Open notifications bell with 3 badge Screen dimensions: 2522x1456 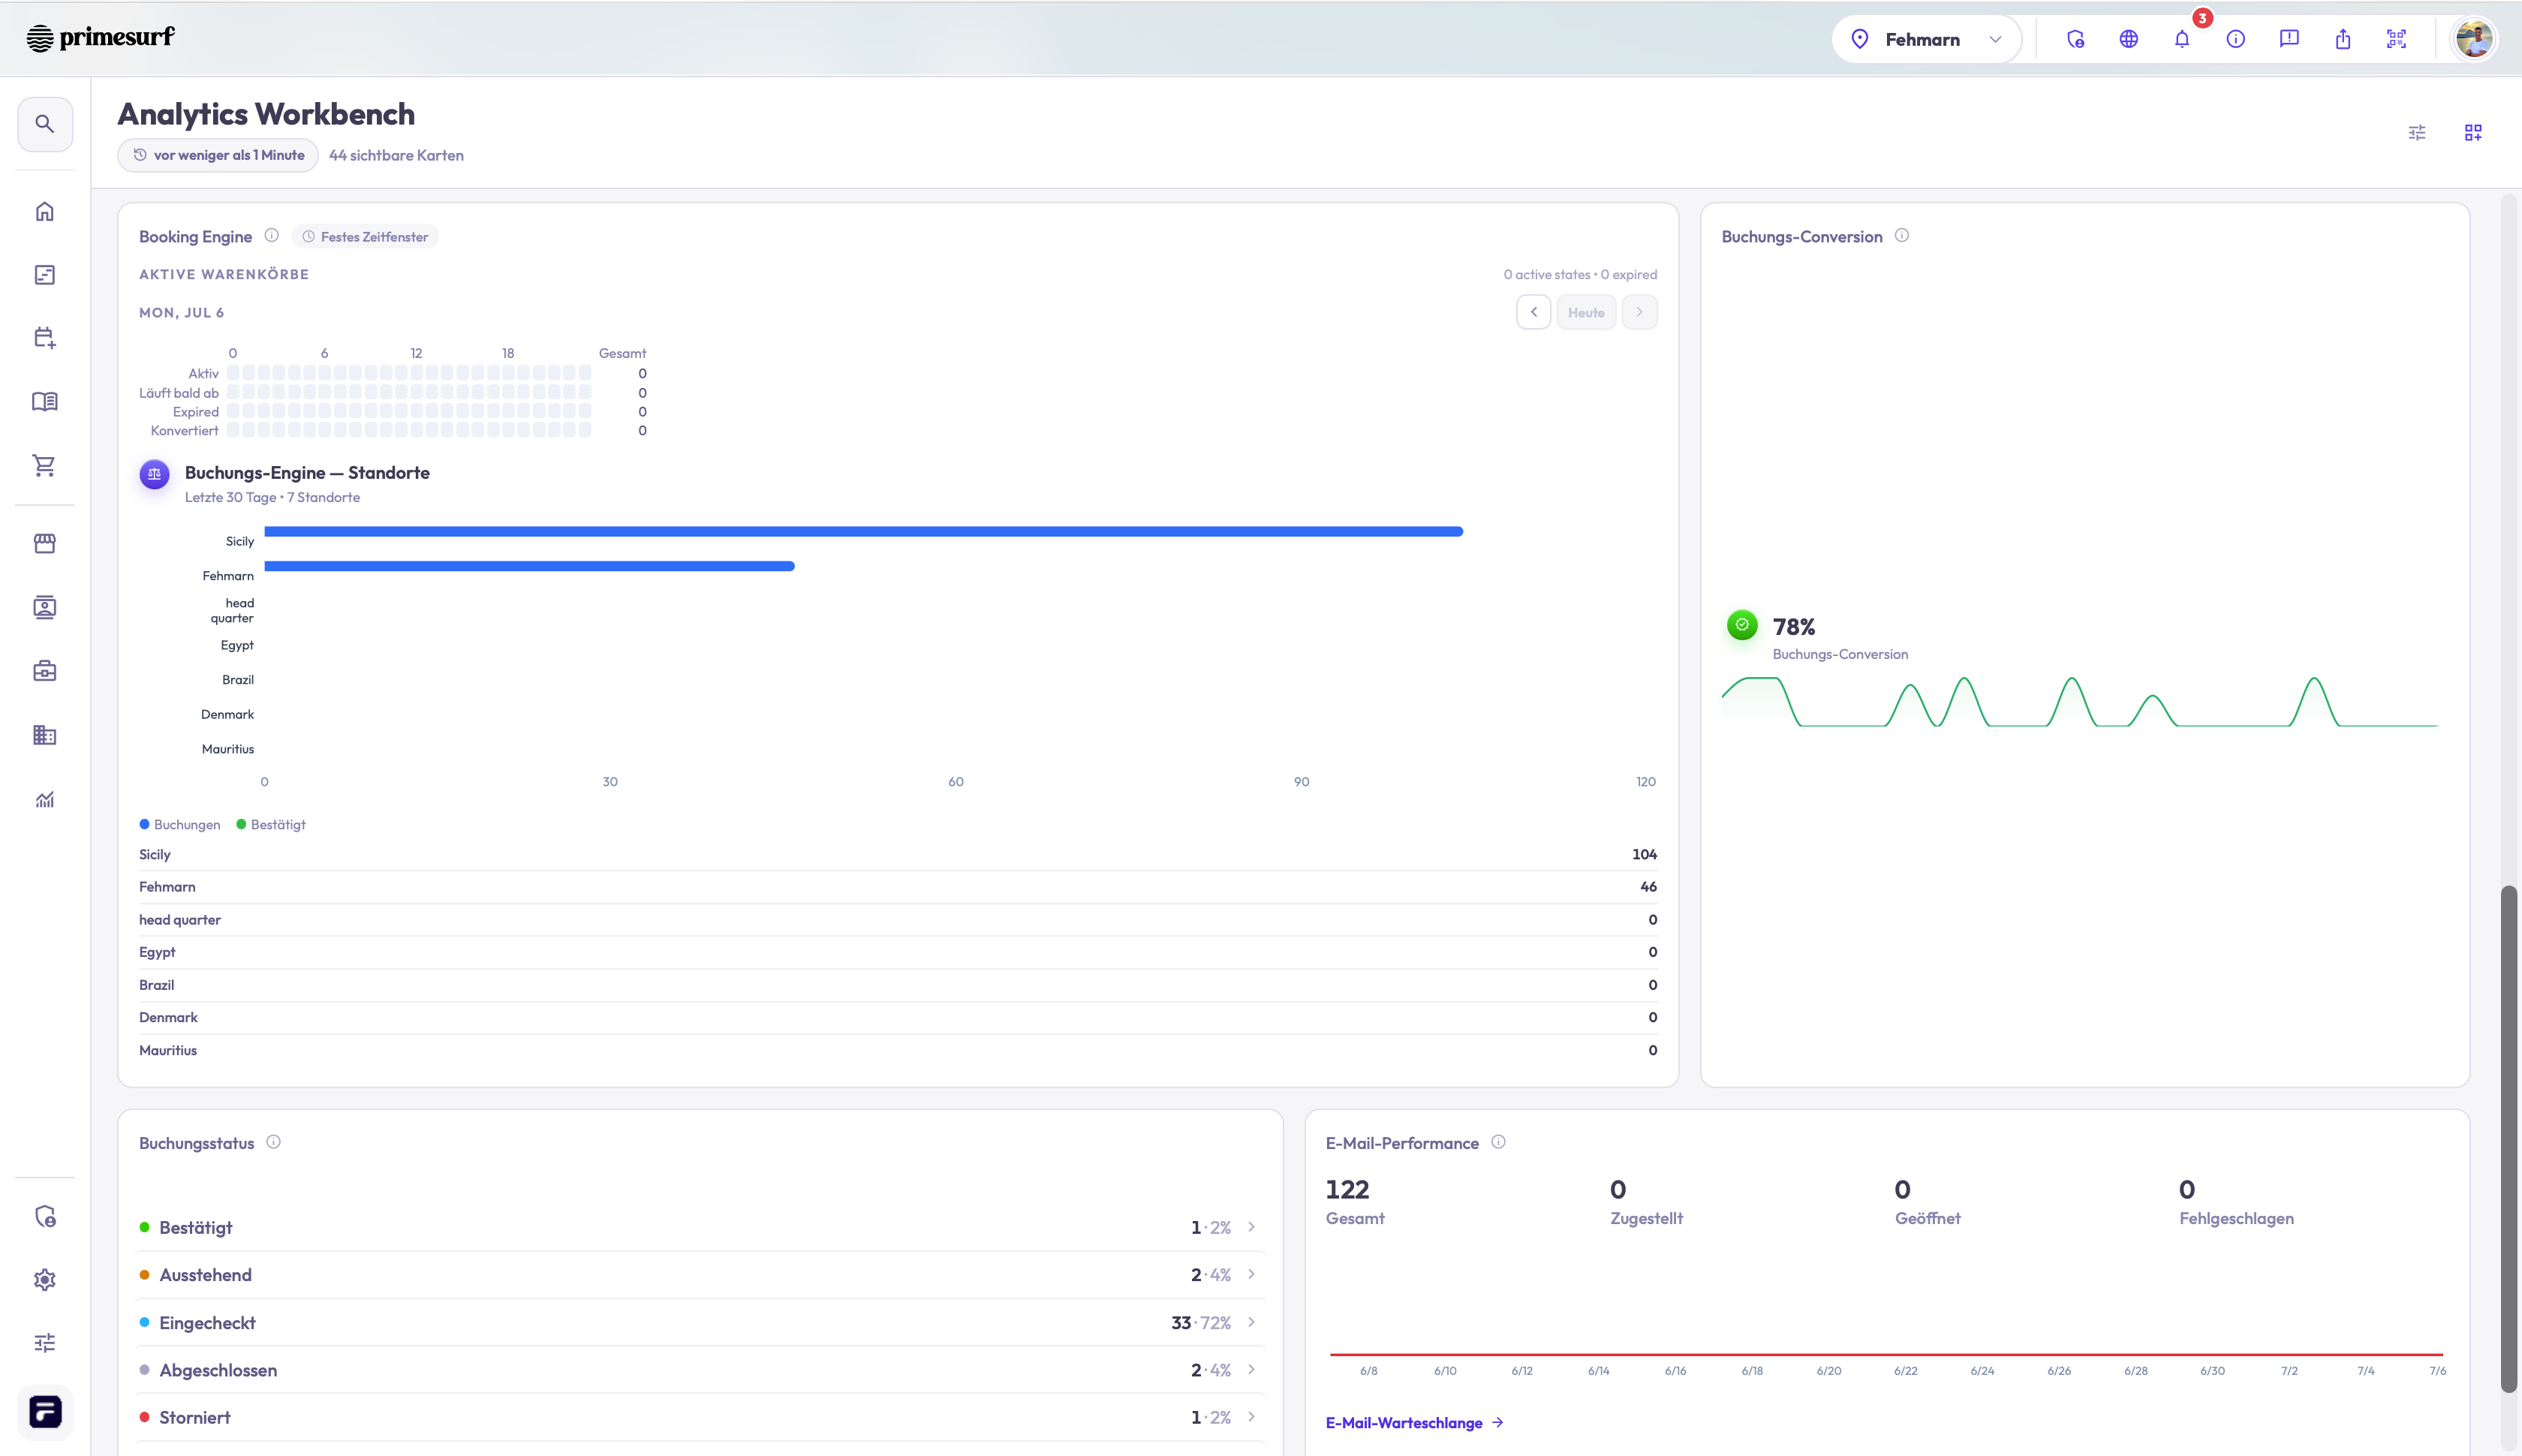point(2183,39)
